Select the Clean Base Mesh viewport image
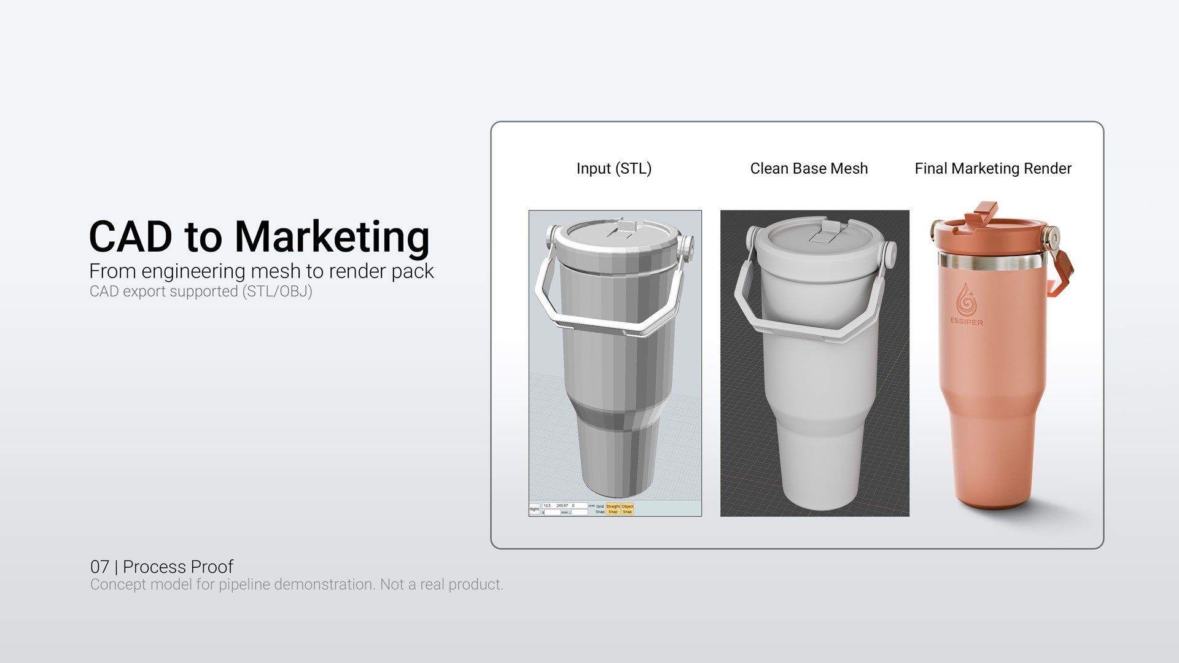 click(x=814, y=363)
